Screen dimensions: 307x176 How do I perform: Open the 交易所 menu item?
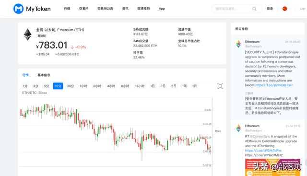83,9
